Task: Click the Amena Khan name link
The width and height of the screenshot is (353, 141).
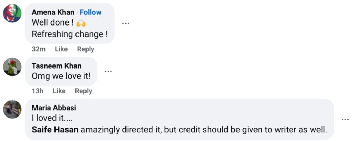Action: 53,12
